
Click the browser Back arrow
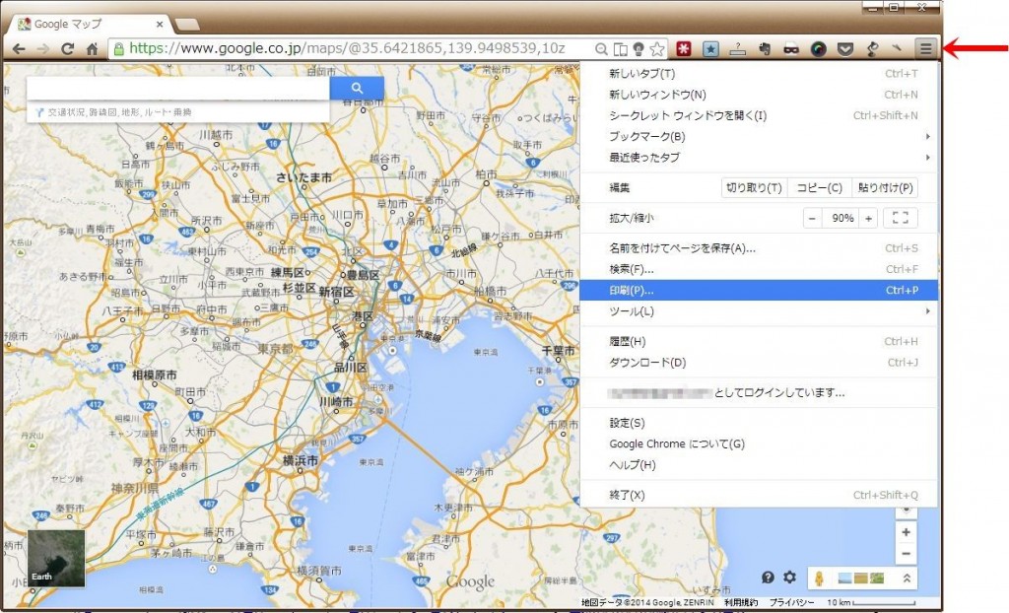[19, 49]
